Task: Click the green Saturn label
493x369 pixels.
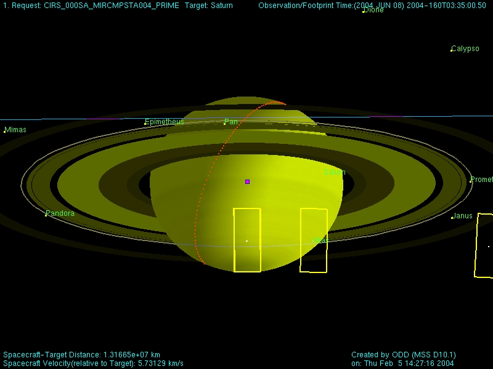Action: [335, 173]
